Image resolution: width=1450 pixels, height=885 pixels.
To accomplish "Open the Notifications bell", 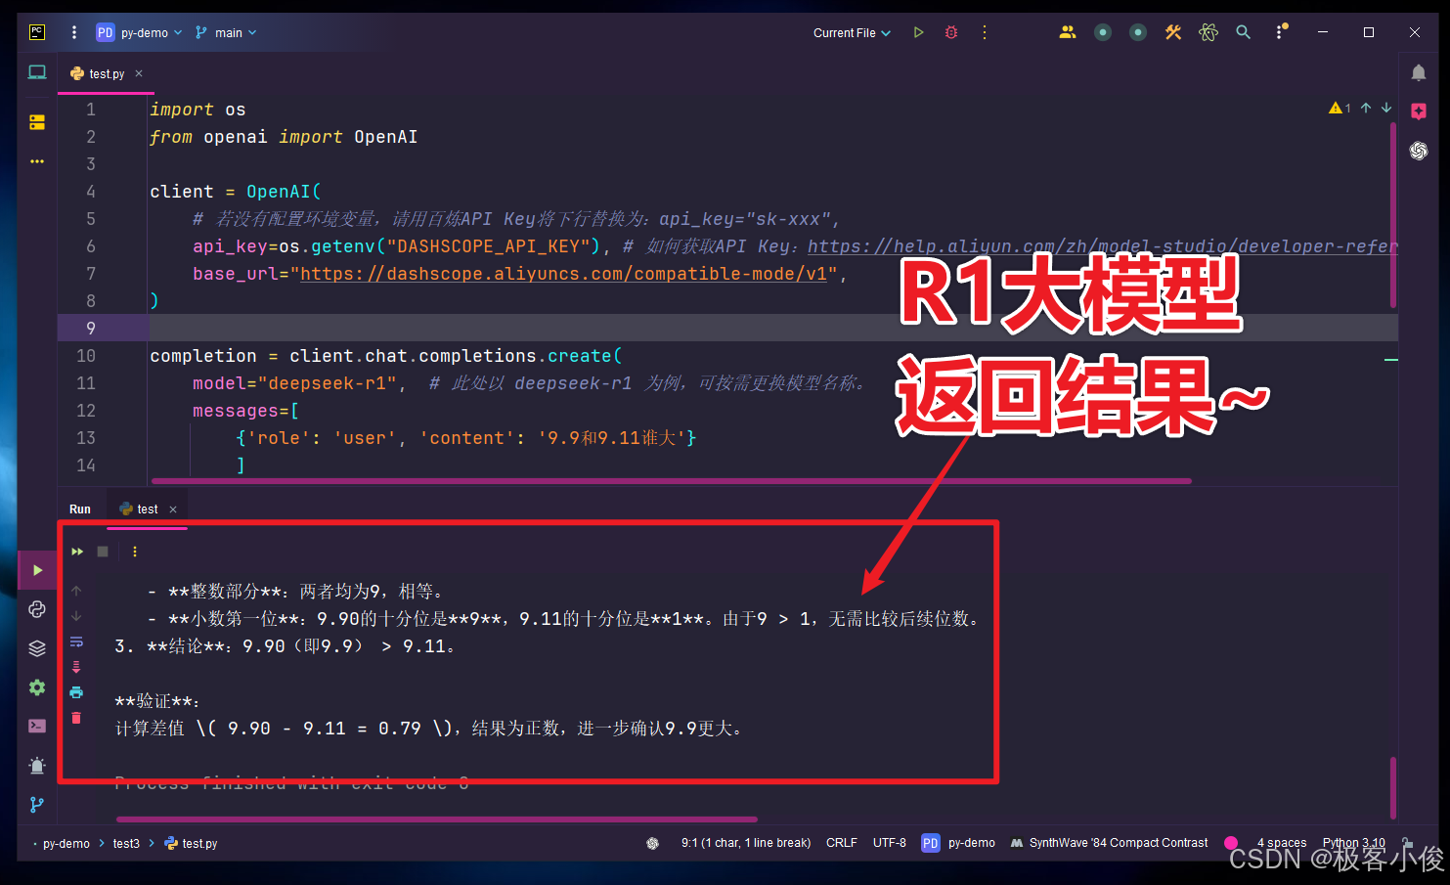I will [x=1419, y=72].
